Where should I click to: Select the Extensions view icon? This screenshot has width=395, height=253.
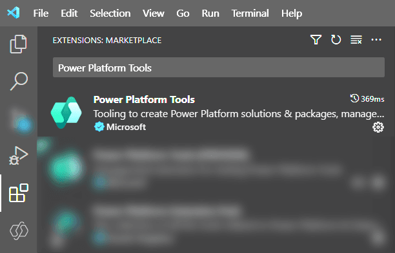19,193
